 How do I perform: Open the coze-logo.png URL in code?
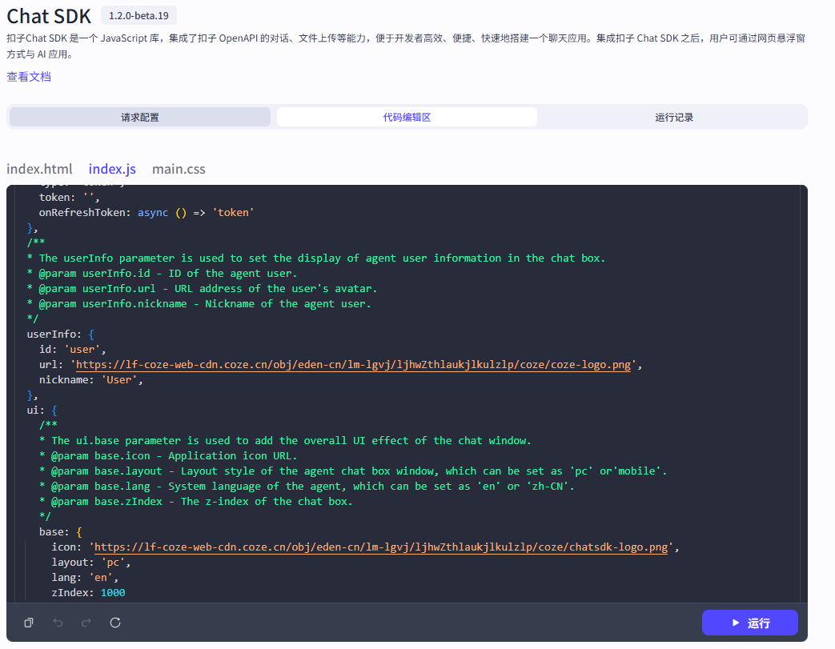coord(354,365)
